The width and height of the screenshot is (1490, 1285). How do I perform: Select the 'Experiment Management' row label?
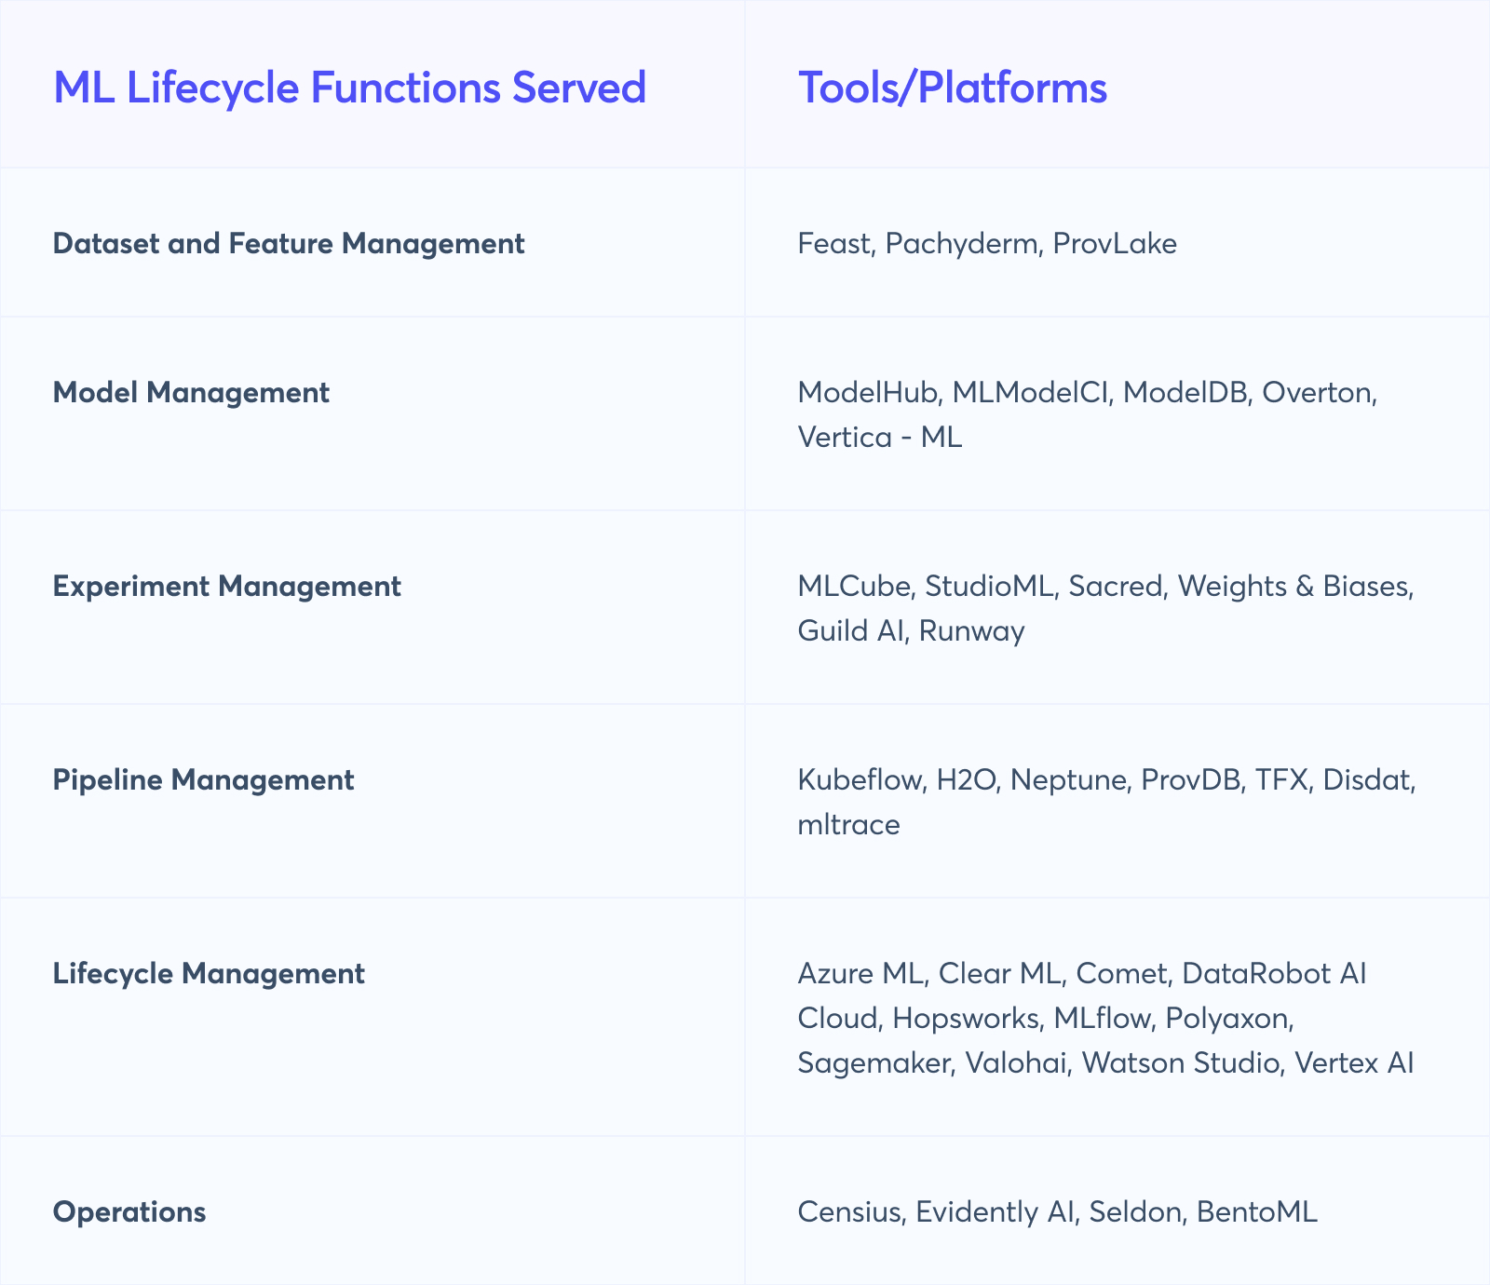pos(227,586)
